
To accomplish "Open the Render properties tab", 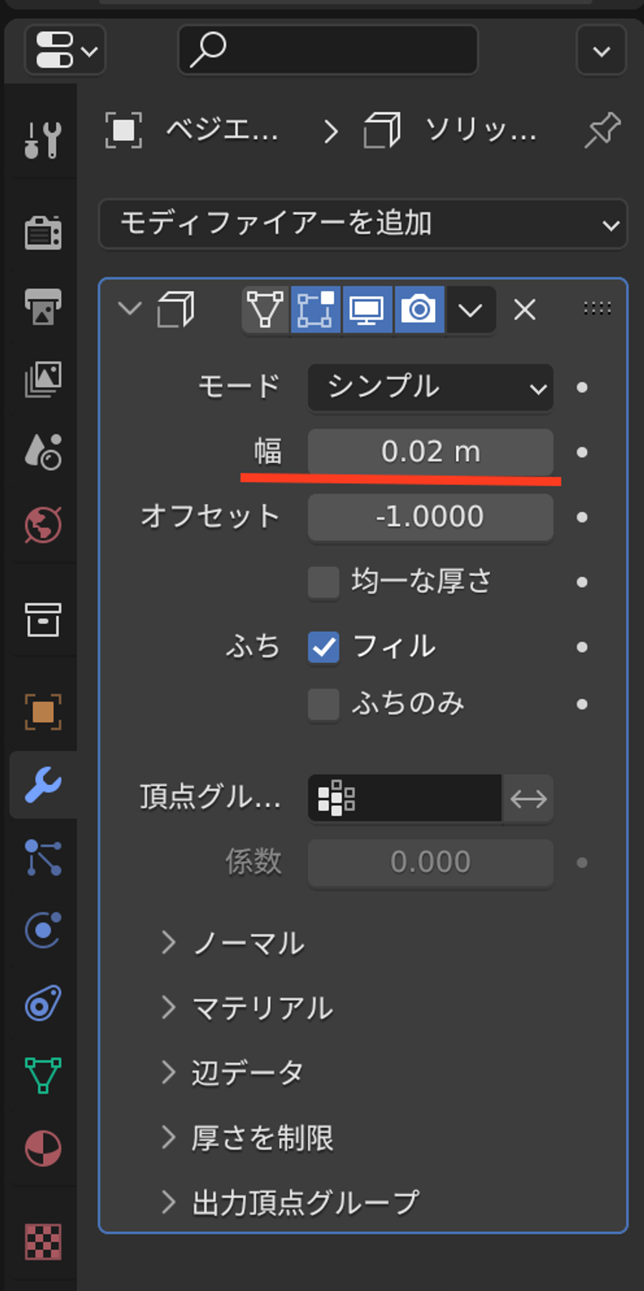I will (x=43, y=232).
